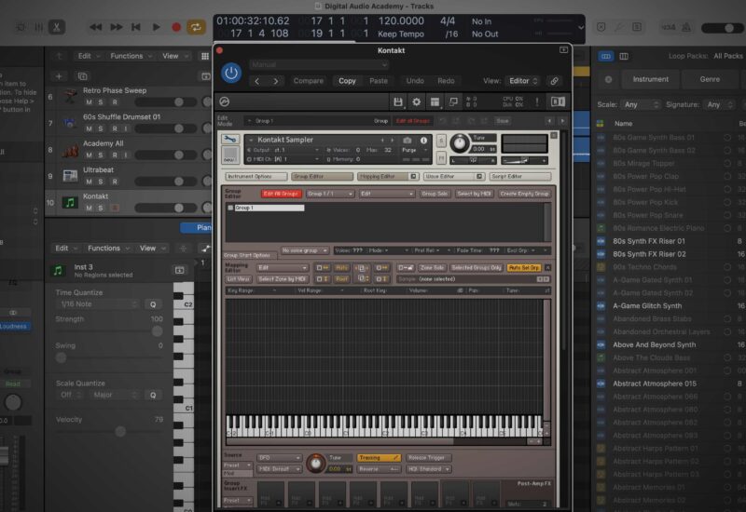Click the red Record button
Screen dimensions: 746x512
[x=176, y=27]
